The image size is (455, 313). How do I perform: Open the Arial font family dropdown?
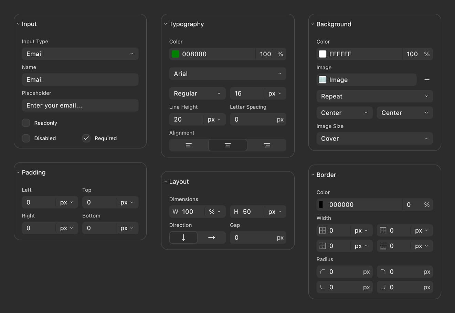227,74
